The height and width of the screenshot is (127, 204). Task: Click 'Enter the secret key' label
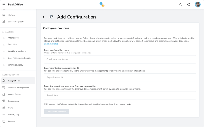70,86
